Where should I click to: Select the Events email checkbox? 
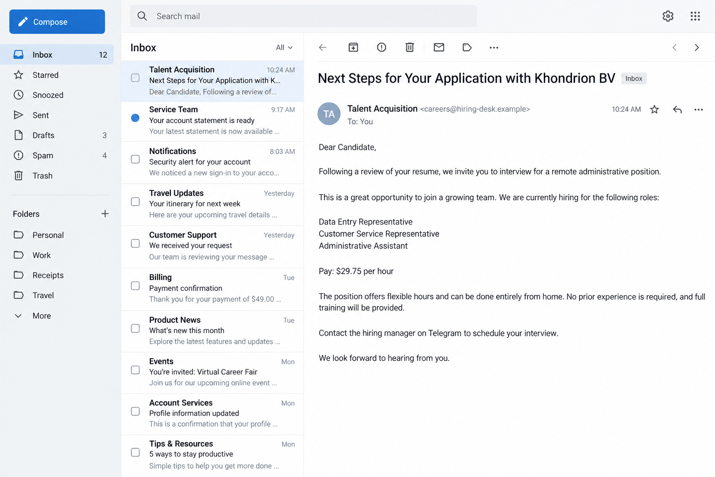pyautogui.click(x=135, y=370)
